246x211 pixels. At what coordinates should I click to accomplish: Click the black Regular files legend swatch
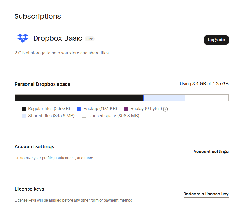pos(24,109)
